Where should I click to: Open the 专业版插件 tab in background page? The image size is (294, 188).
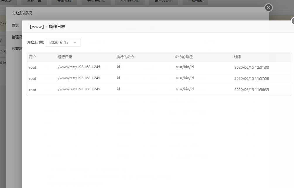pyautogui.click(x=96, y=1)
